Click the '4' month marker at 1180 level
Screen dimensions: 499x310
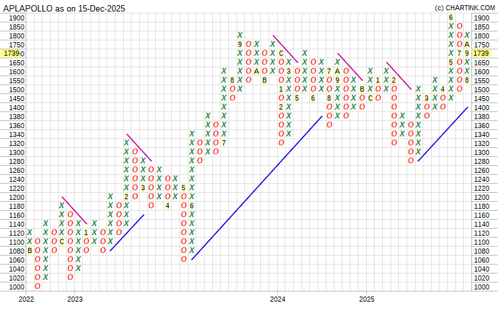167,206
